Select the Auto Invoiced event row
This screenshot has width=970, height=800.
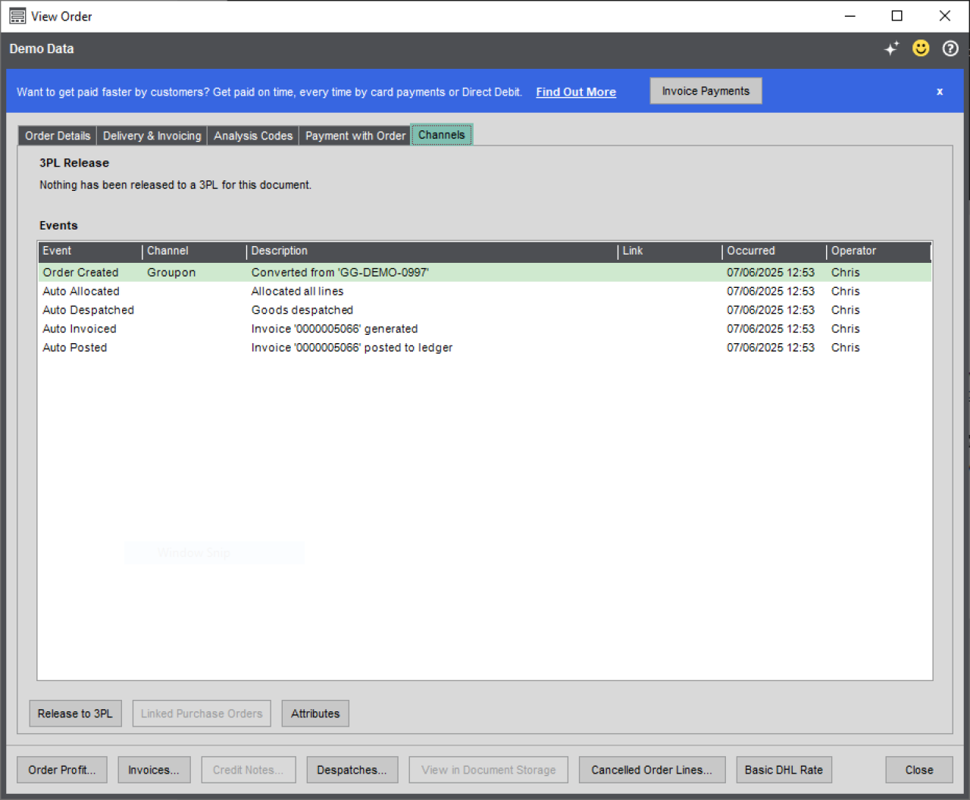coord(485,329)
